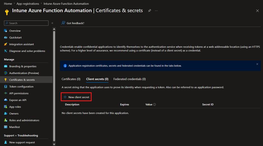Image resolution: width=263 pixels, height=146 pixels.
Task: Navigate to Home breadcrumb
Action: click(x=8, y=4)
